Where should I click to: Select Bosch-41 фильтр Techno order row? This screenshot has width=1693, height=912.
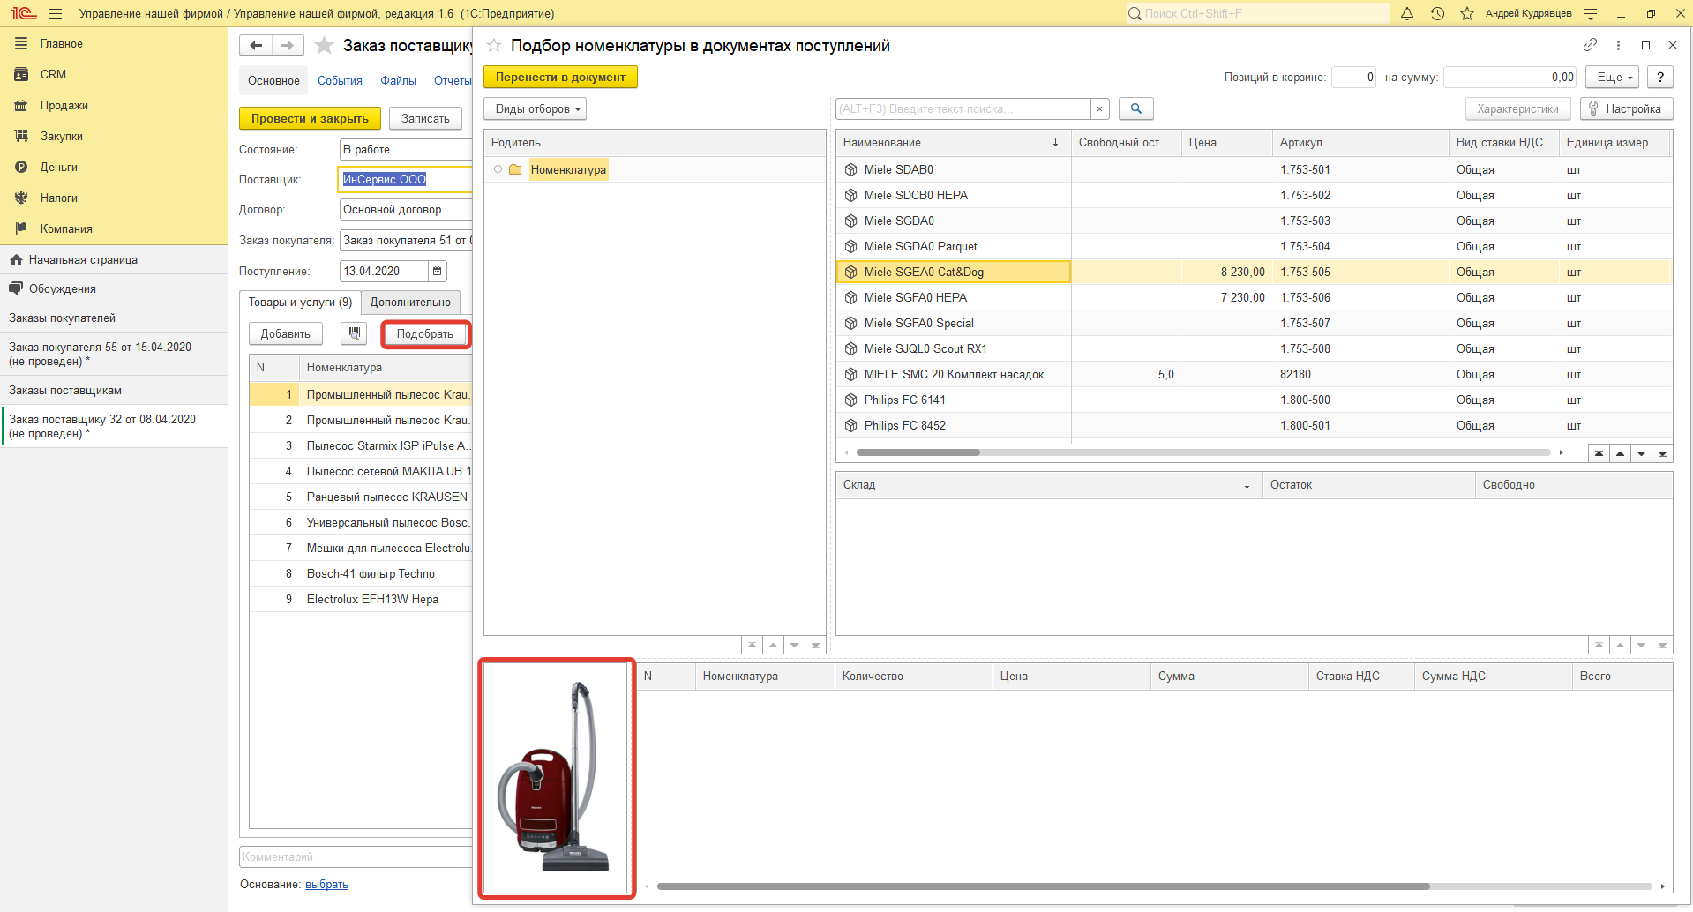(x=361, y=573)
